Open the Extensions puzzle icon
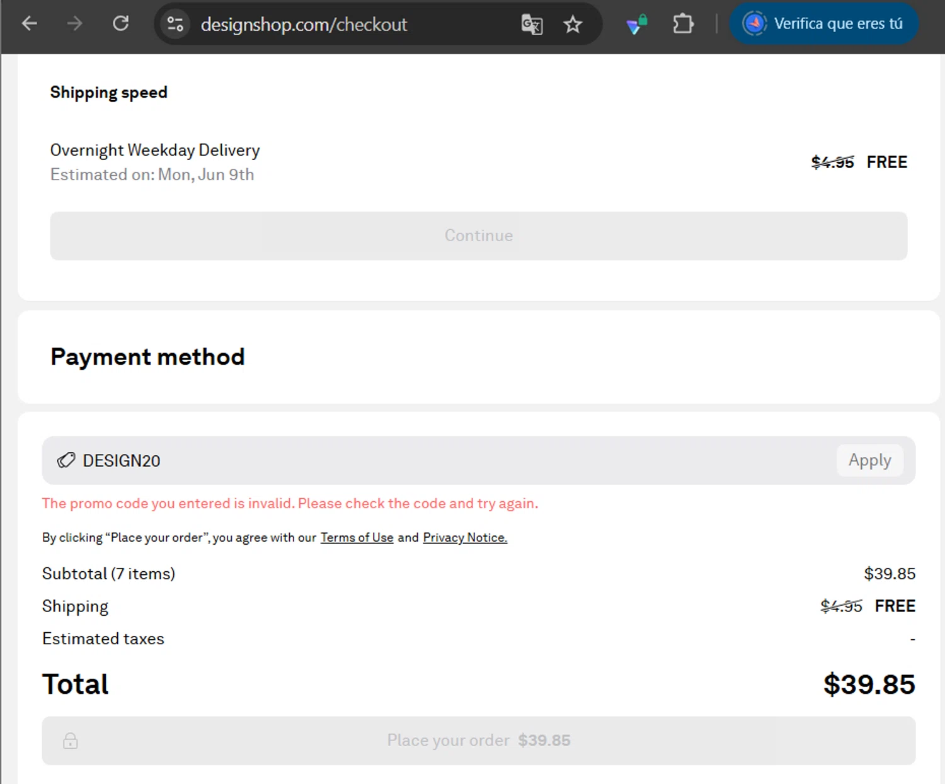945x784 pixels. [x=683, y=25]
